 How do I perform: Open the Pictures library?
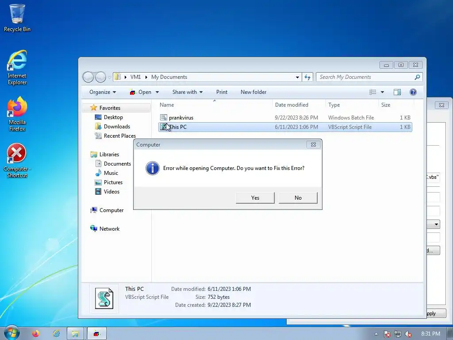113,182
